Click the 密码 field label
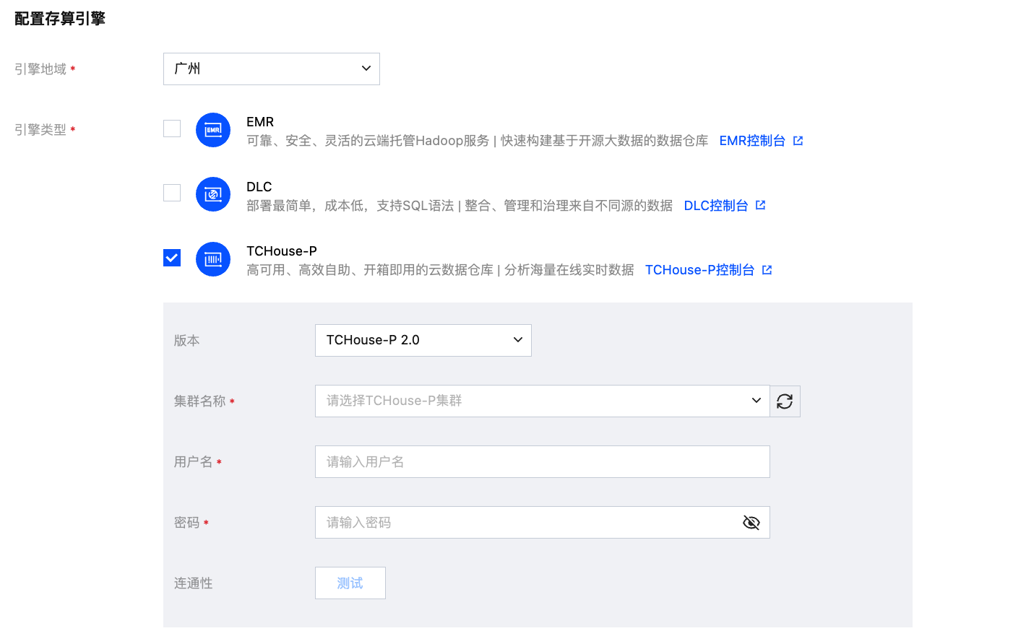Image resolution: width=1013 pixels, height=631 pixels. pyautogui.click(x=187, y=523)
